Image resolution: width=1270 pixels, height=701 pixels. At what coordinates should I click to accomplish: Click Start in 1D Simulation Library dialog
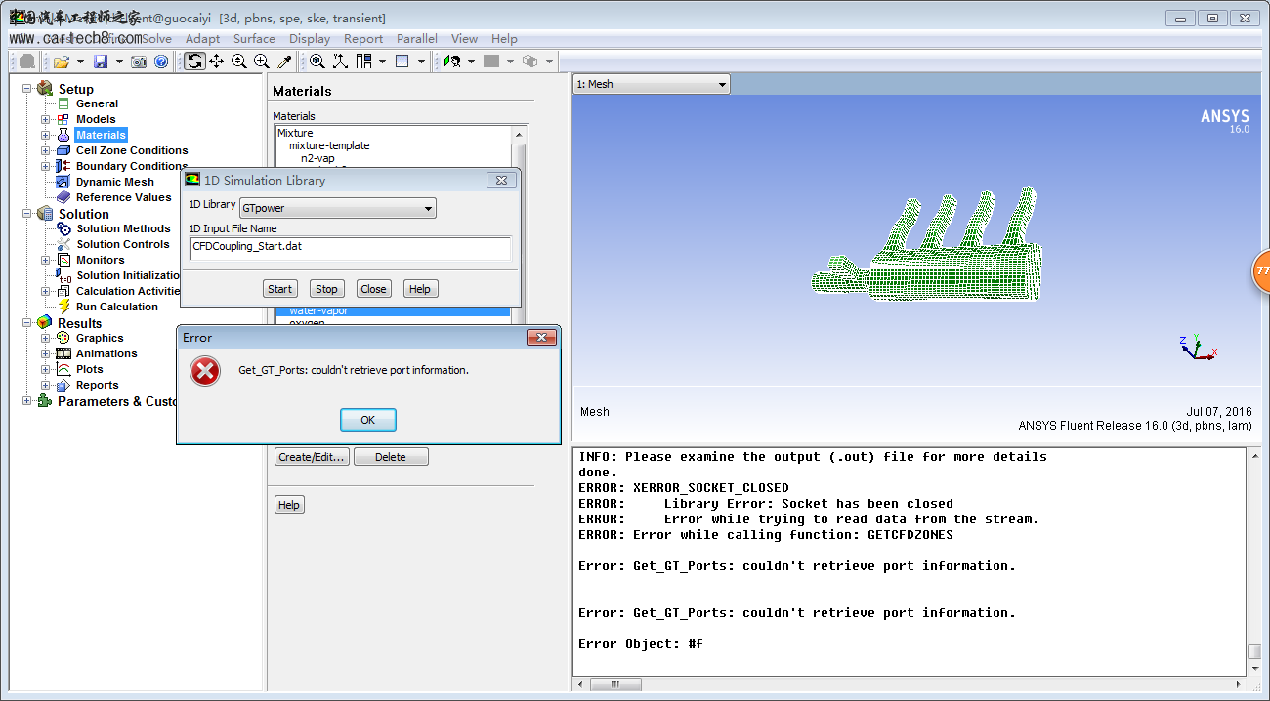point(279,289)
